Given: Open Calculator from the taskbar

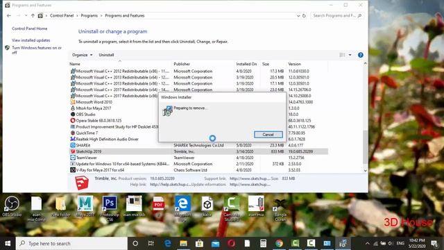Looking at the screenshot, I should pos(263,243).
